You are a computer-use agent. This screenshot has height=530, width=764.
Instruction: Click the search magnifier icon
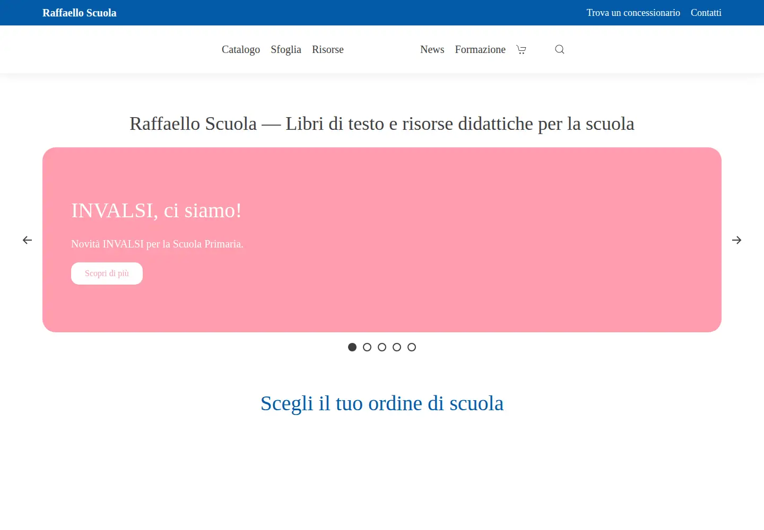point(559,49)
